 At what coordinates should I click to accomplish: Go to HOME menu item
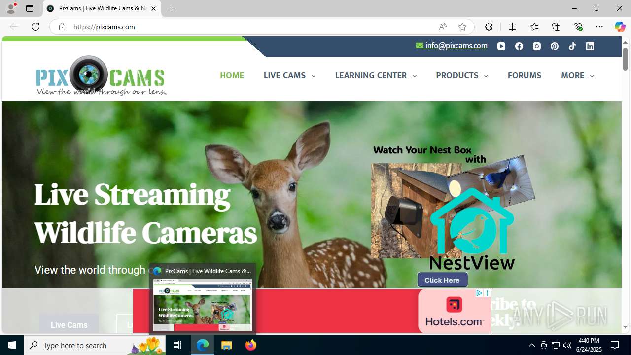click(232, 75)
